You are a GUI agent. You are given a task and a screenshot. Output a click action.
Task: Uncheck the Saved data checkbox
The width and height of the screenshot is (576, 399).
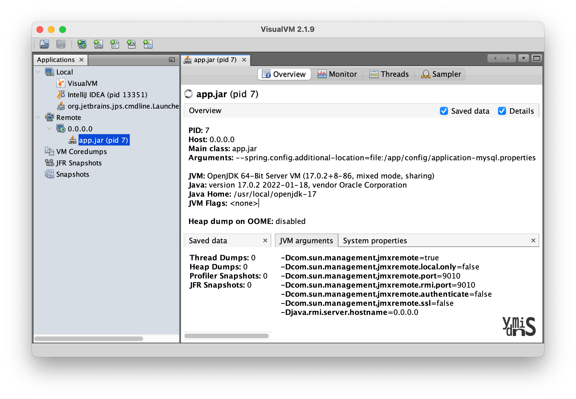(x=444, y=111)
